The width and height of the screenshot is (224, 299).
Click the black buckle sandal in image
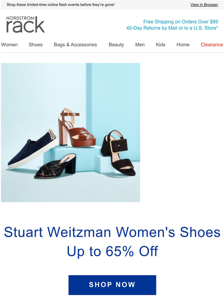click(118, 153)
